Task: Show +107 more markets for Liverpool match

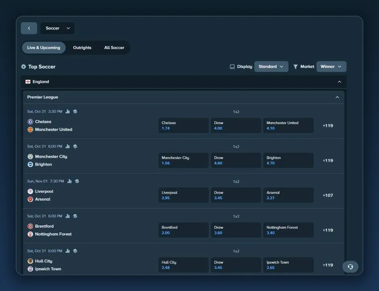Action: (x=328, y=196)
